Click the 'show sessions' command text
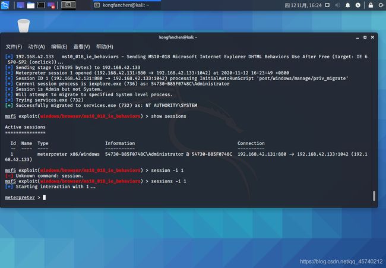This screenshot has height=268, width=386. pyautogui.click(x=169, y=116)
